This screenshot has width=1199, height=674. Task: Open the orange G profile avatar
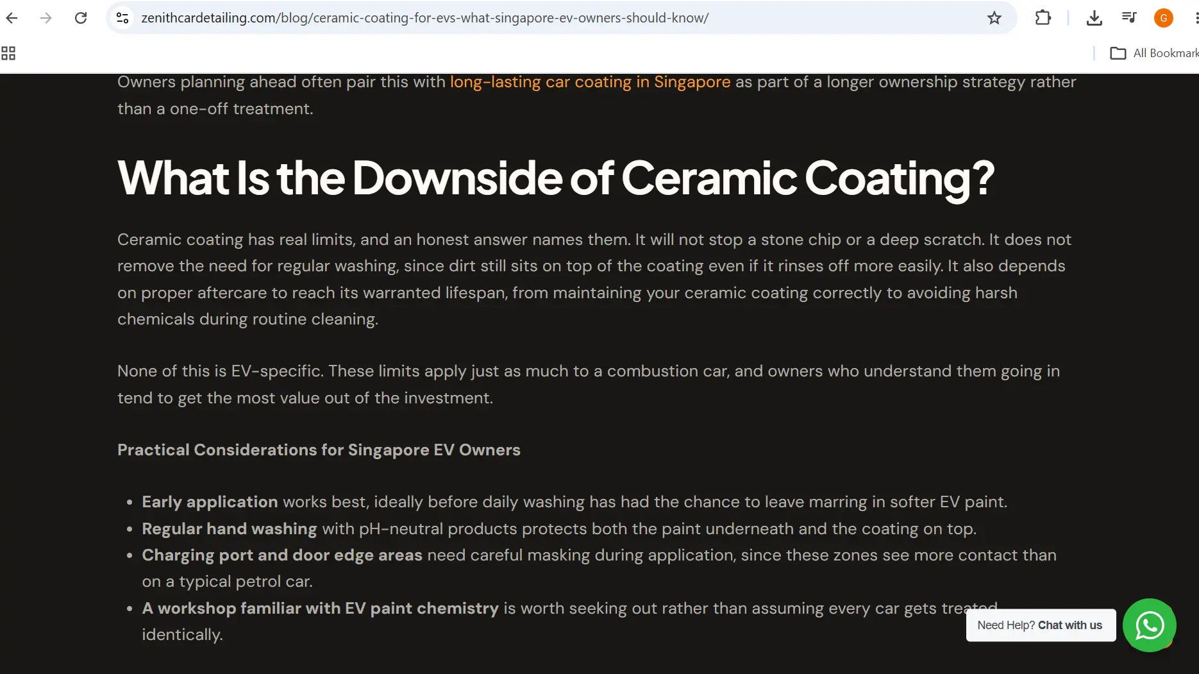(1163, 18)
